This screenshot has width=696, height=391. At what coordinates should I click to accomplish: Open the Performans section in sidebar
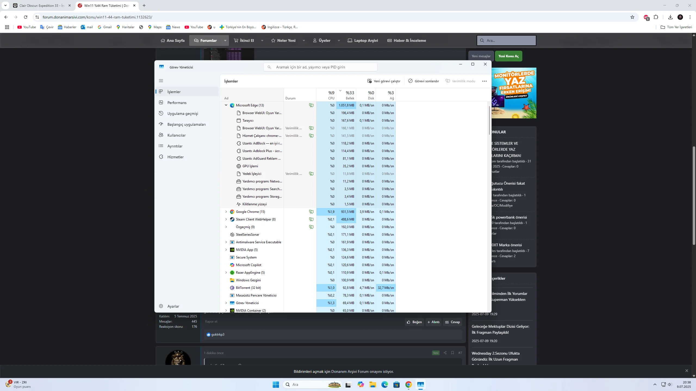(177, 103)
